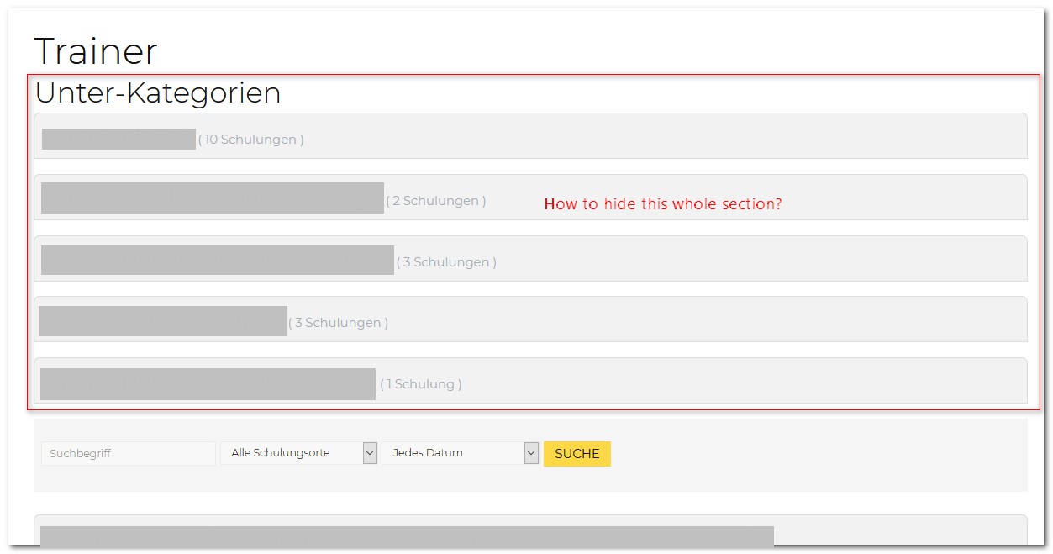Click the arrow on the Jedes Datum combo box

pos(531,453)
